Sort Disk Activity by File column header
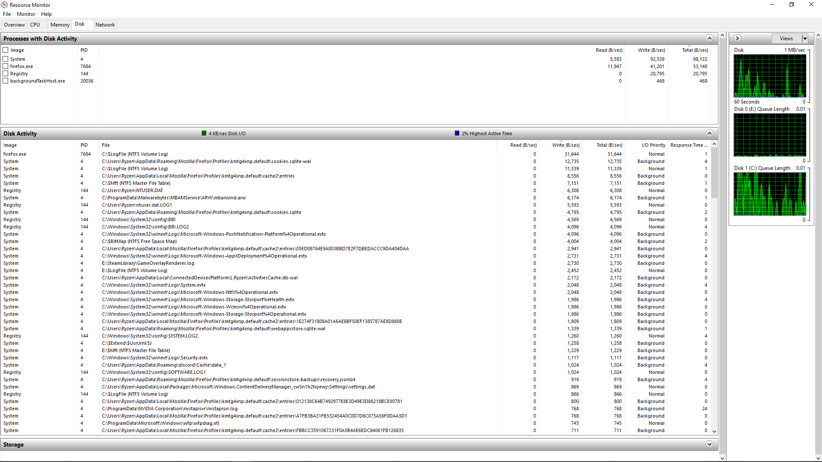 click(298, 145)
